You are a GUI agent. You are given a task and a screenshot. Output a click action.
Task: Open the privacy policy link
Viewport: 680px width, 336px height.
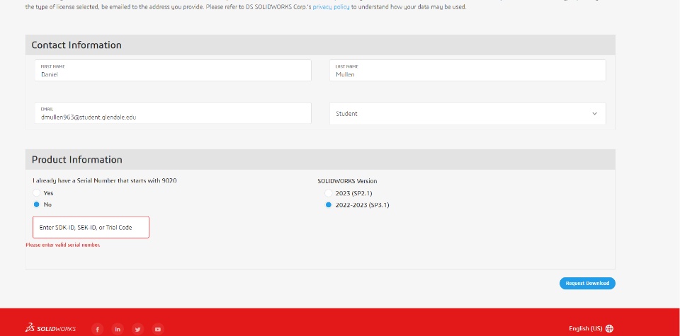331,7
